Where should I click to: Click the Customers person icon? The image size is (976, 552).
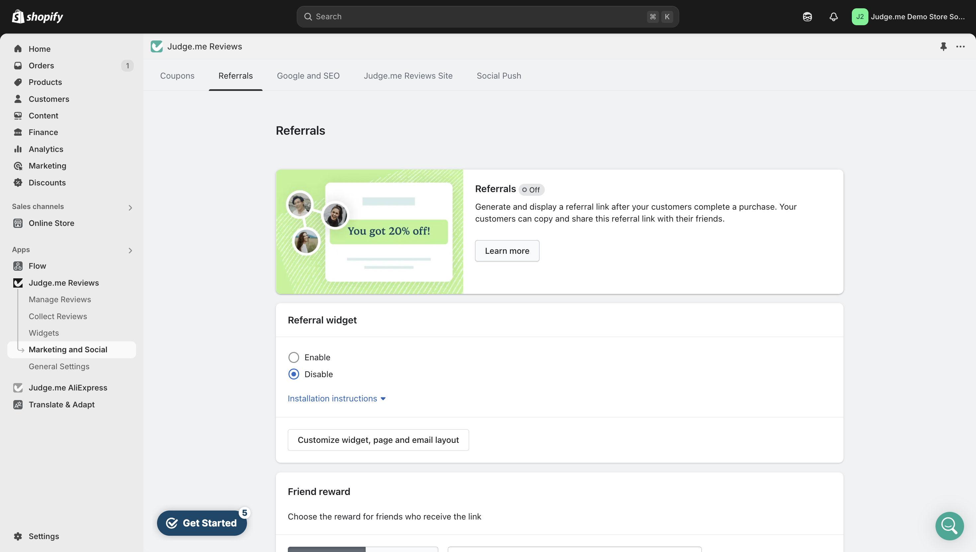(x=18, y=99)
